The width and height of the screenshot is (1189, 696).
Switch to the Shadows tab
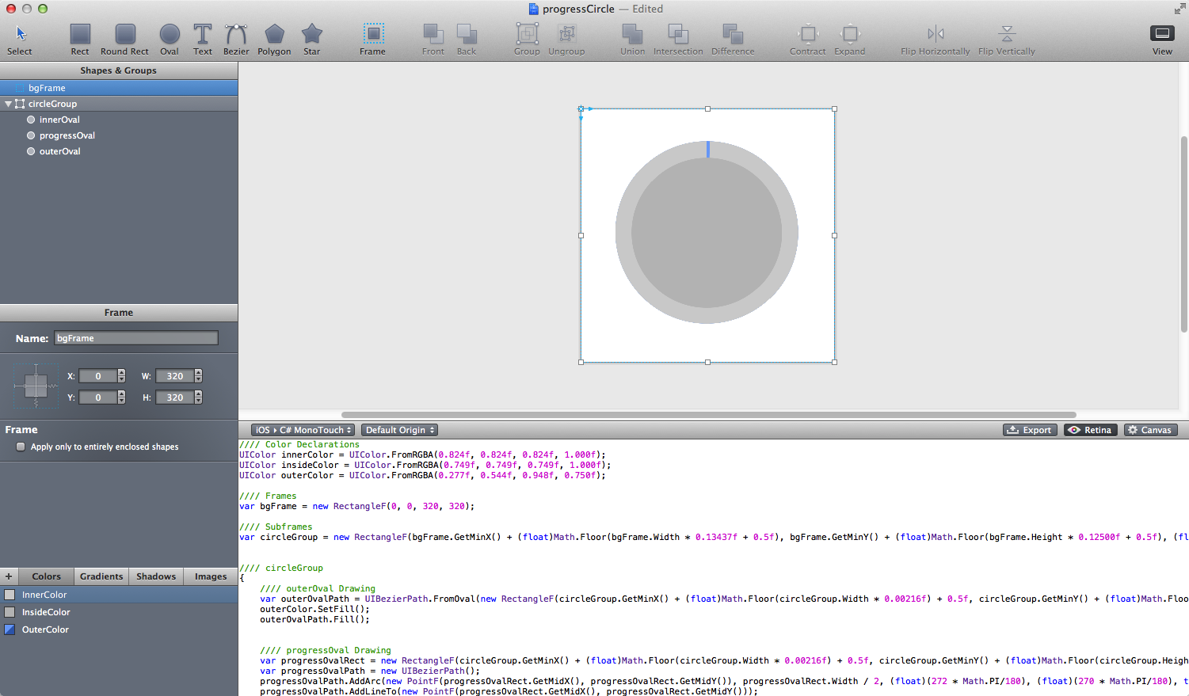click(x=156, y=576)
